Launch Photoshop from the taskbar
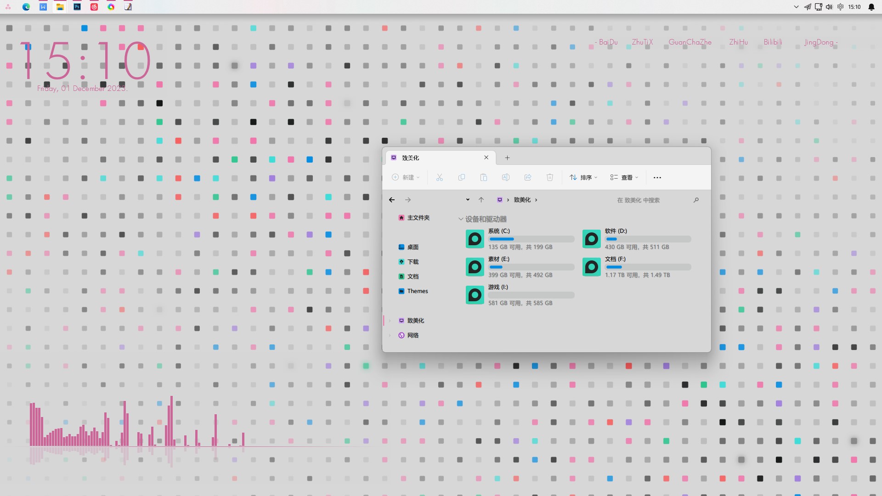 pyautogui.click(x=77, y=7)
